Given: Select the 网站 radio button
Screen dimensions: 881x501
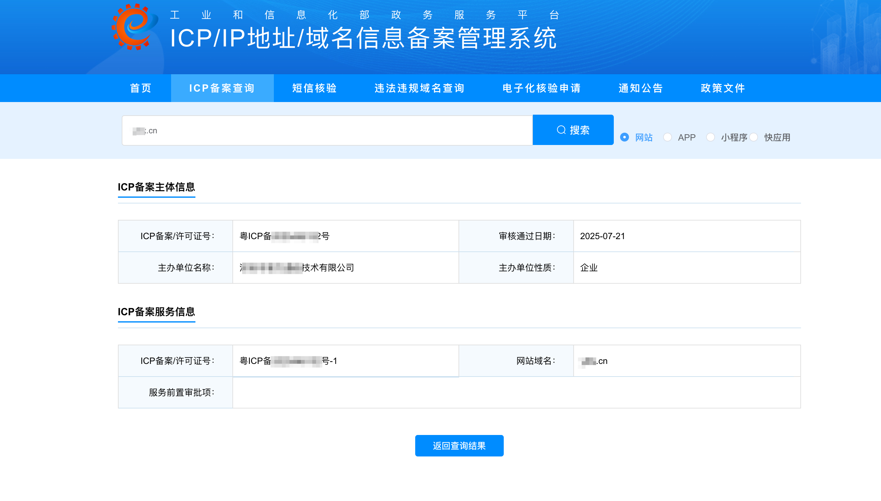Looking at the screenshot, I should (x=625, y=137).
